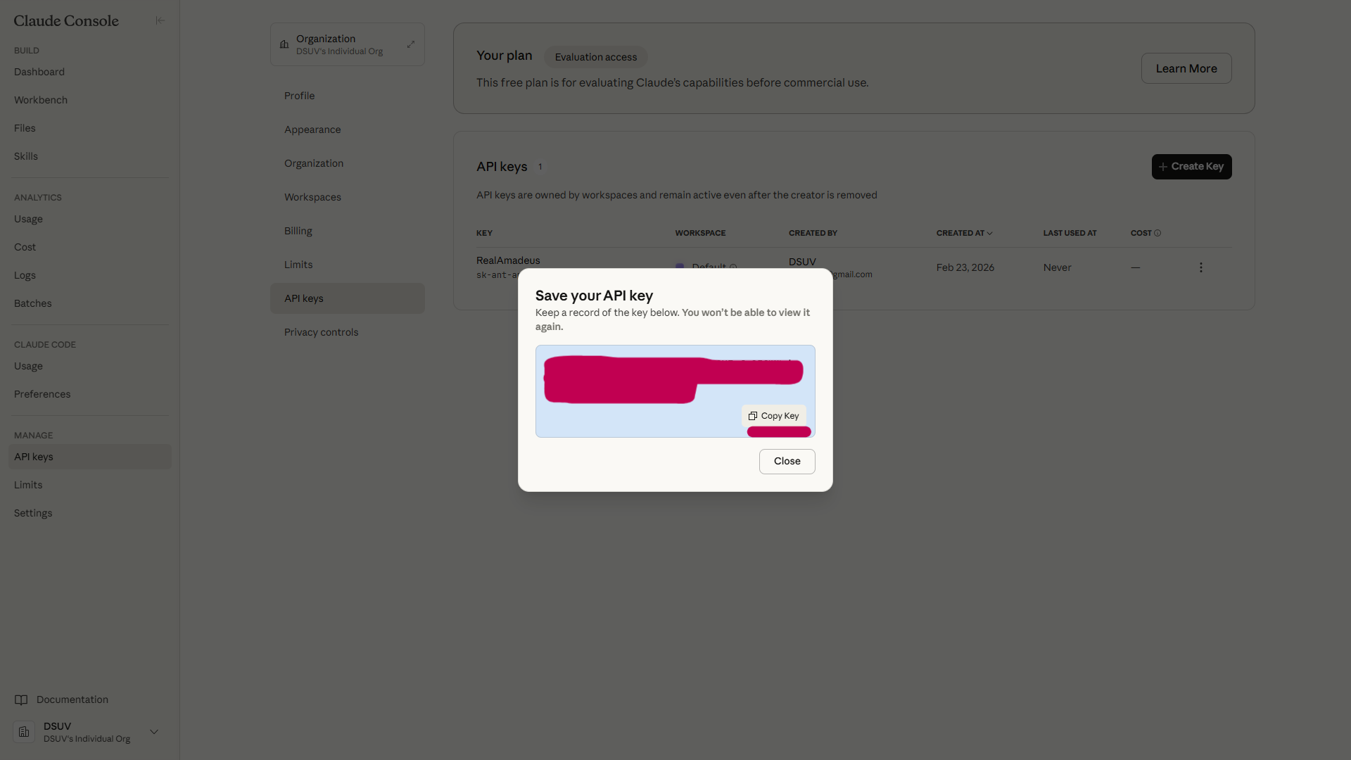
Task: Click Learn More about your plan
Action: (1186, 68)
